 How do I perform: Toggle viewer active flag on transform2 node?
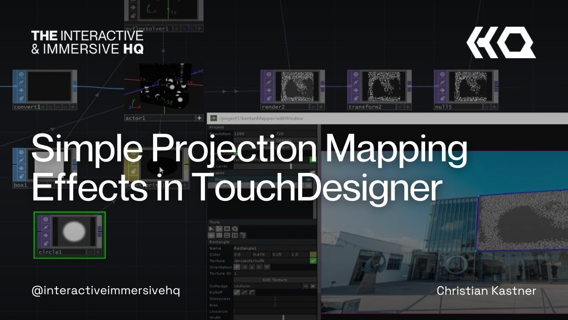point(356,74)
